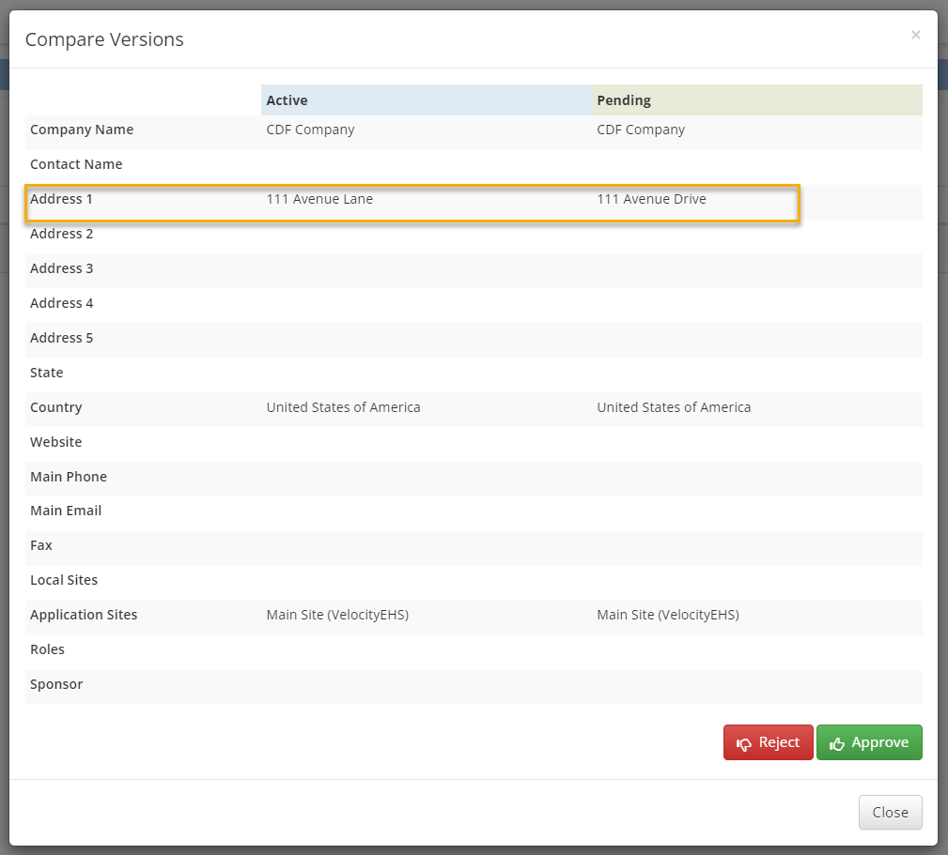Click the Close button at dialog bottom
This screenshot has height=855, width=948.
click(x=890, y=812)
